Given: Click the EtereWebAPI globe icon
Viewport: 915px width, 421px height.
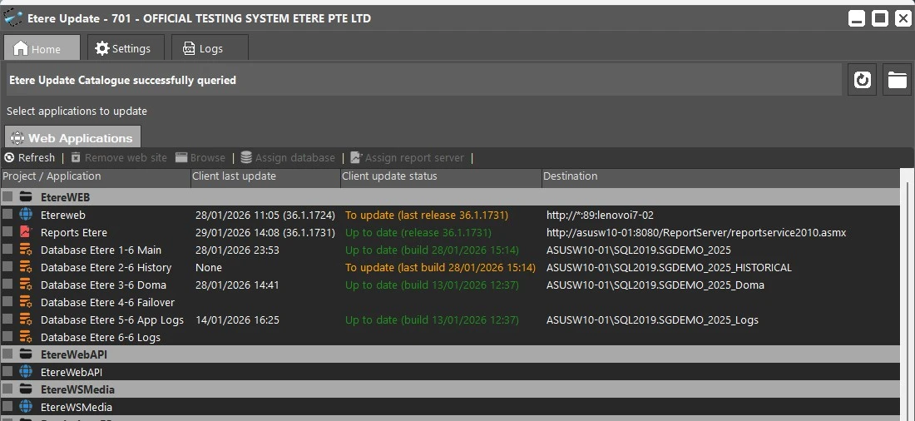Looking at the screenshot, I should [26, 372].
